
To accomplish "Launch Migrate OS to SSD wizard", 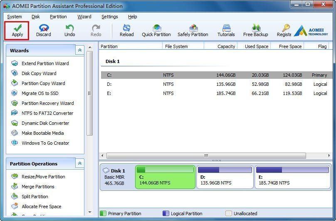I will (x=35, y=93).
